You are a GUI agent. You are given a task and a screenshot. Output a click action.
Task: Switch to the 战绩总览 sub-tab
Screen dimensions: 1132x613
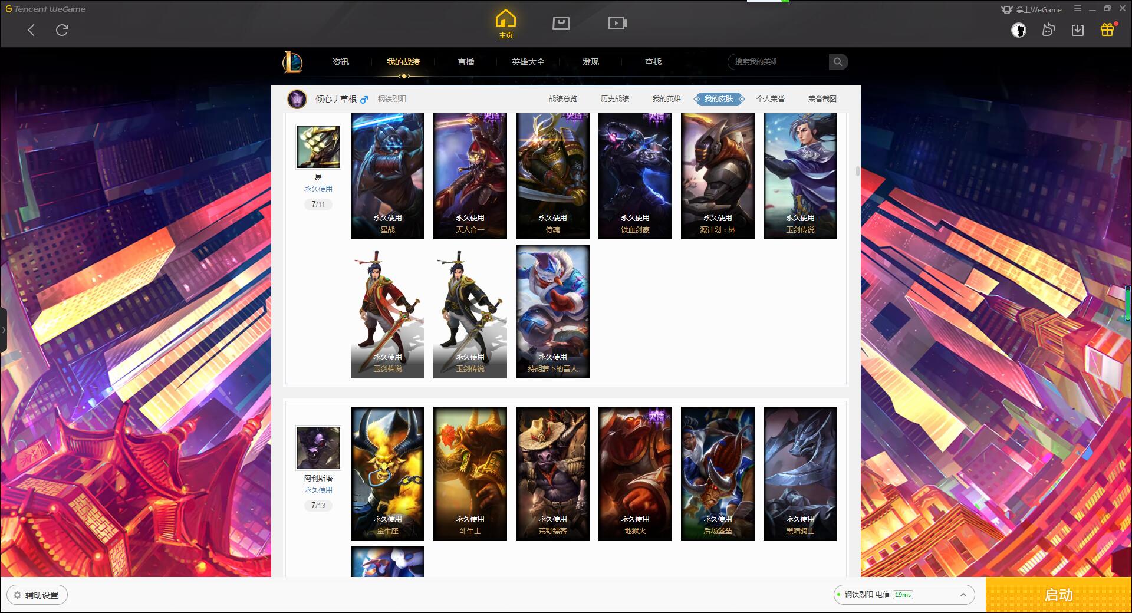563,99
